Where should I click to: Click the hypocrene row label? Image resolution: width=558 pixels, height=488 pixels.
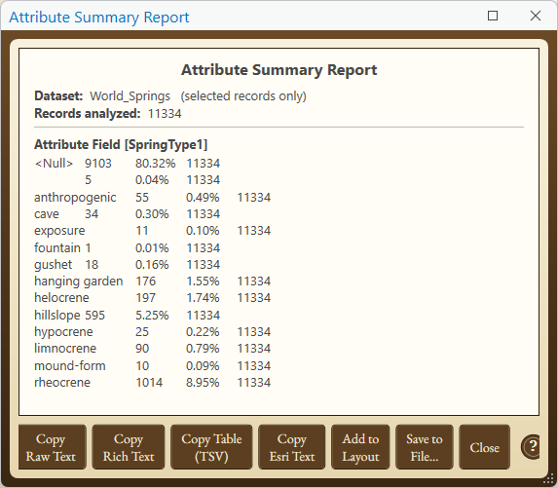click(x=63, y=332)
